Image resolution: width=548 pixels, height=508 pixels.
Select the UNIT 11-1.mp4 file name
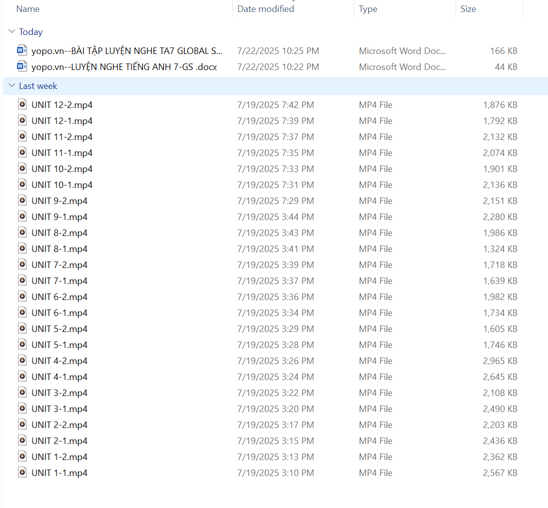[62, 152]
